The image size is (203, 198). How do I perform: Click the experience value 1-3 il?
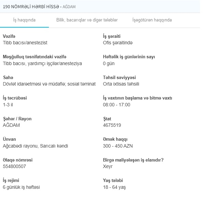point(8,105)
